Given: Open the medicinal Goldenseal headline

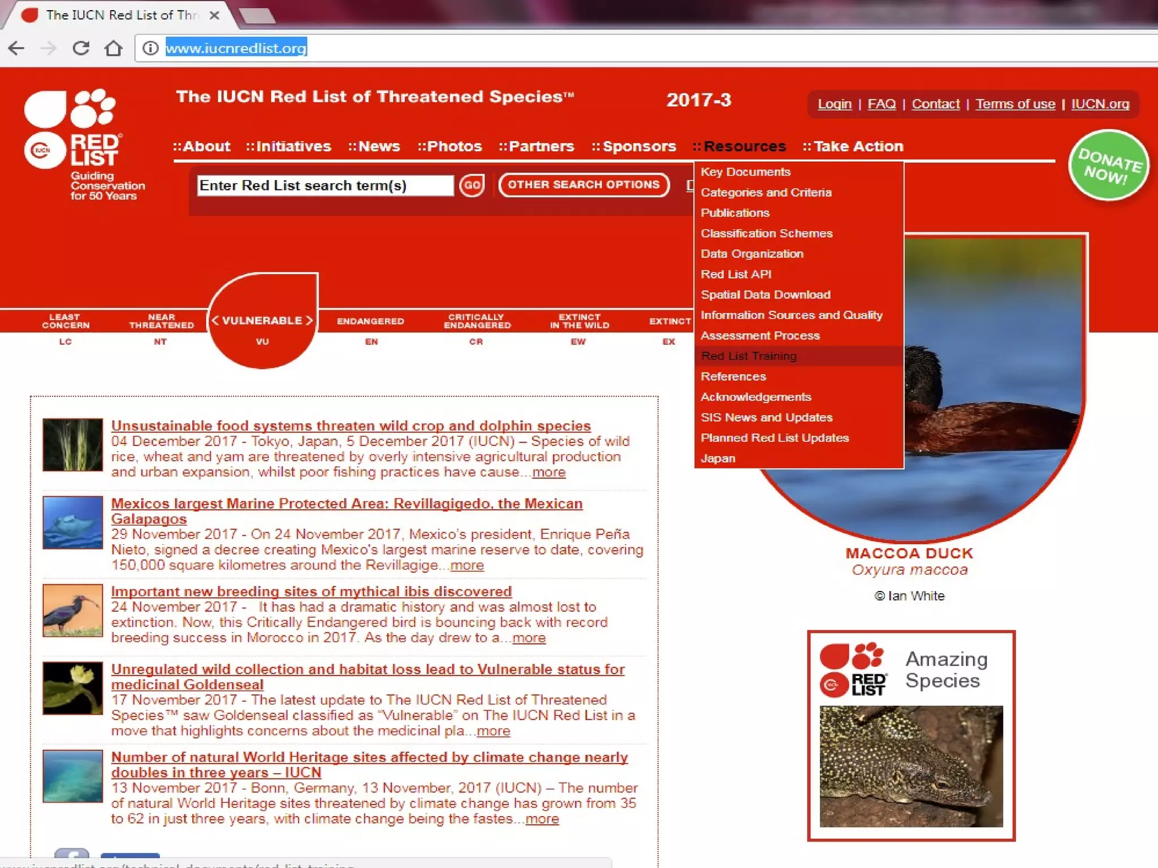Looking at the screenshot, I should pyautogui.click(x=368, y=676).
